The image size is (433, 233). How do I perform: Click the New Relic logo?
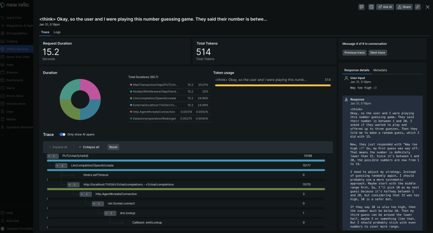point(15,5)
